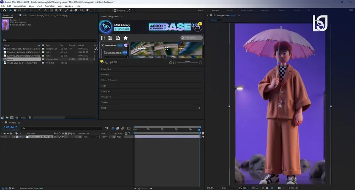Toggle motion blur icon in timeline header
355x190 pixels.
point(122,128)
